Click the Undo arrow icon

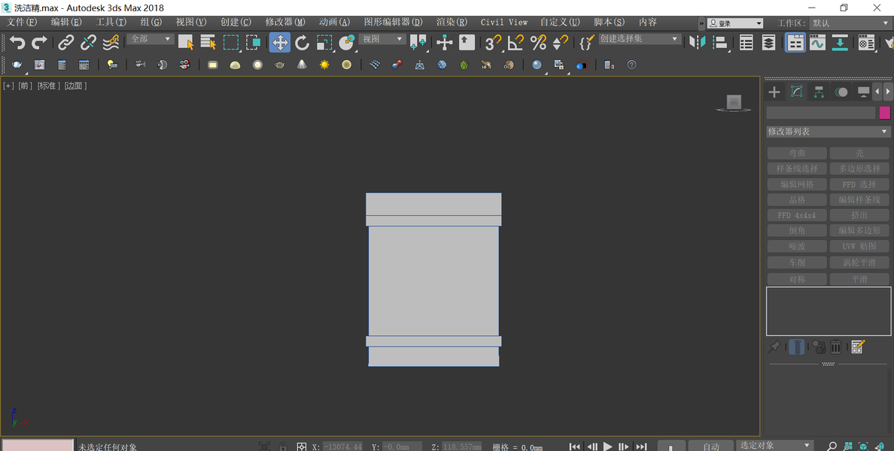17,43
